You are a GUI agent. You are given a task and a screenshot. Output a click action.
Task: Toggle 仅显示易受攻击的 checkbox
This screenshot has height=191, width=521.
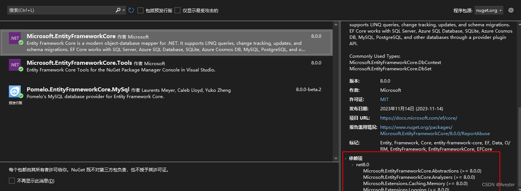(x=177, y=10)
